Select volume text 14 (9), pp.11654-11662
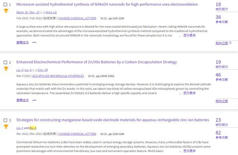 point(101,76)
